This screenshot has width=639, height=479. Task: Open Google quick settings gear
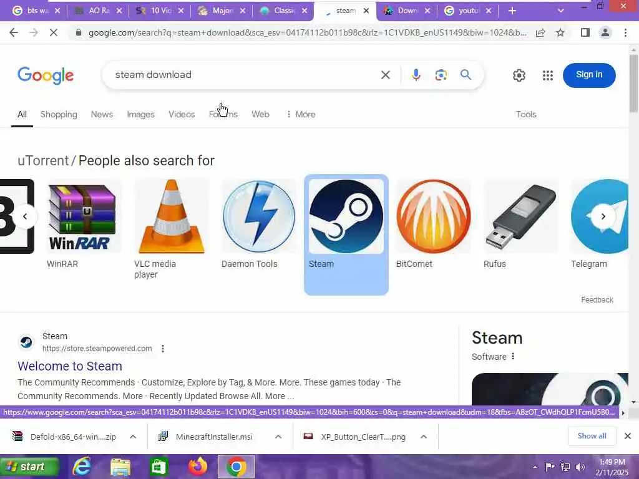pos(519,75)
